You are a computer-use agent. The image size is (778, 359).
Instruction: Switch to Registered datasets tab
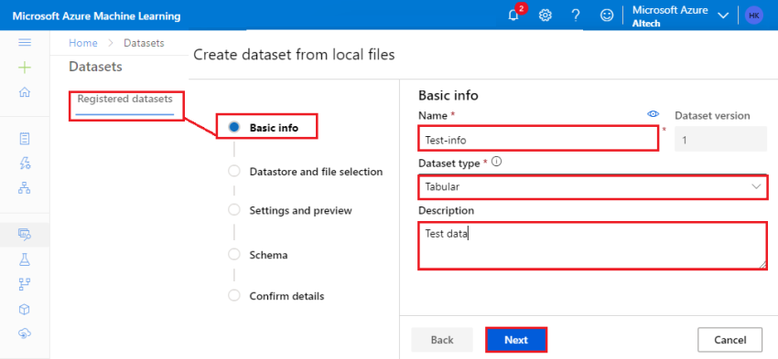[x=125, y=99]
